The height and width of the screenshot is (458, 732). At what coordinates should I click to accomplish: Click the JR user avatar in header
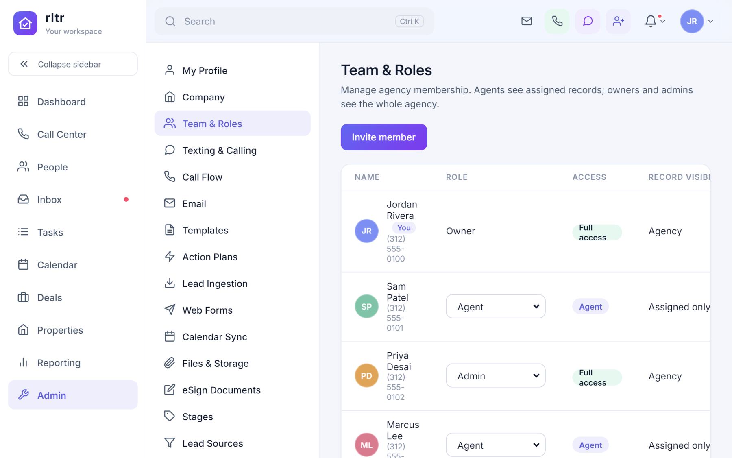pos(692,21)
